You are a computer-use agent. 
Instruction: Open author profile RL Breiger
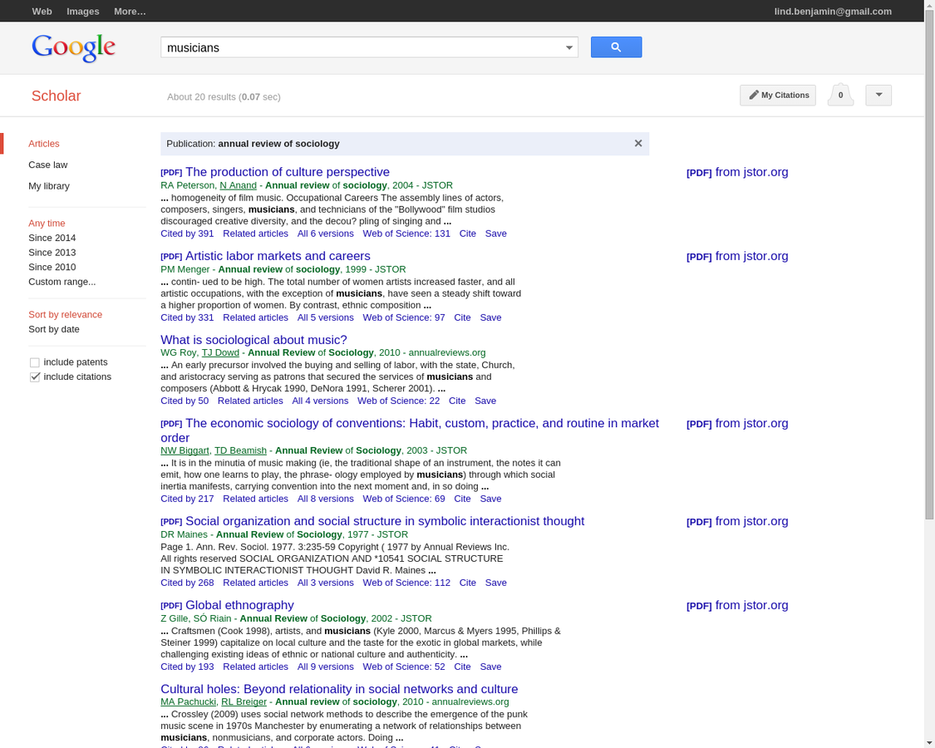[244, 702]
